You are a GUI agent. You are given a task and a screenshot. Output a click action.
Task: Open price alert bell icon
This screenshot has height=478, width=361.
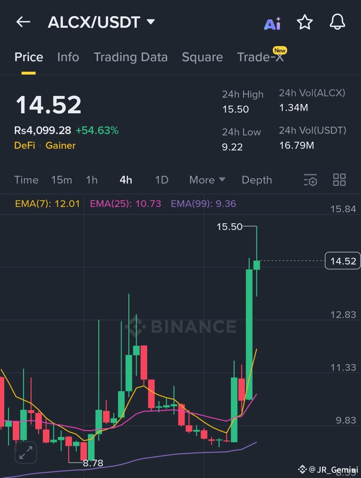pos(337,22)
